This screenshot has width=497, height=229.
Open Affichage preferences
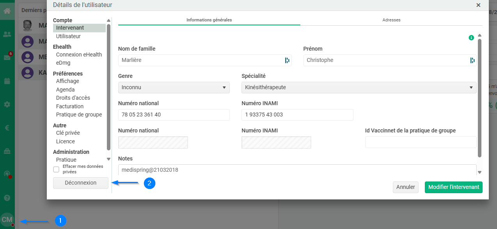67,81
